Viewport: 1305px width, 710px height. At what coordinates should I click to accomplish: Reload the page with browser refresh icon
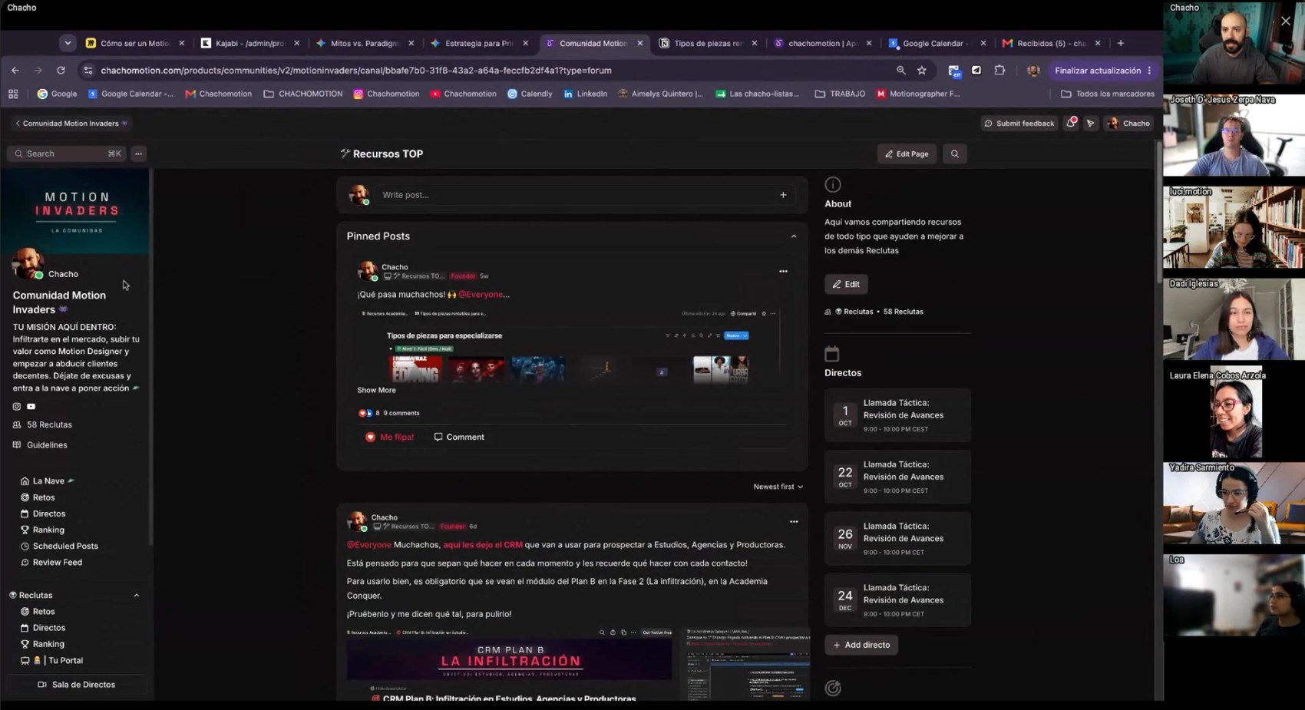(x=61, y=70)
